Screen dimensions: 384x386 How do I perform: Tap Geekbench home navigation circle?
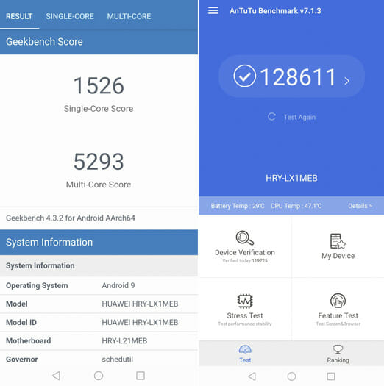point(99,376)
